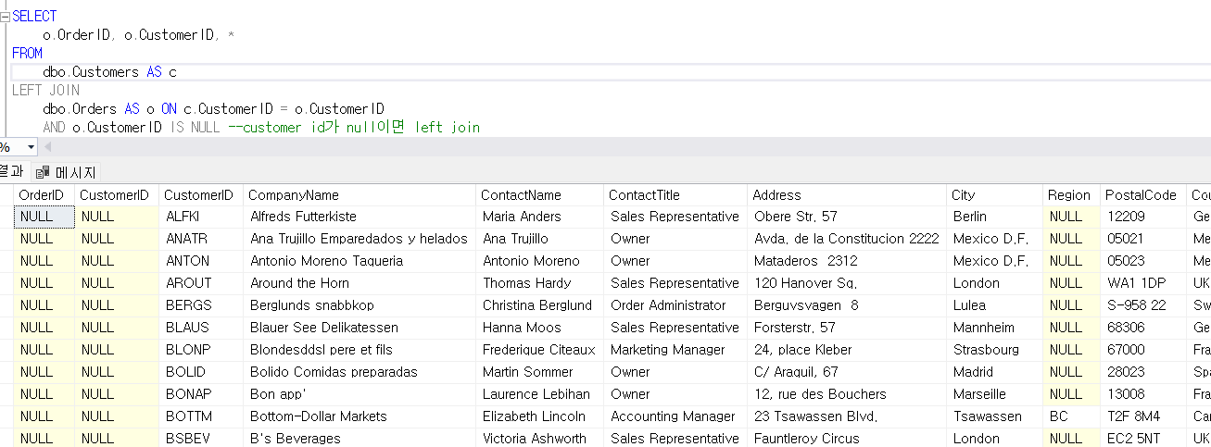Select the CustomerID header beside OrderID
Screen dimensions: 1211x447
click(116, 195)
